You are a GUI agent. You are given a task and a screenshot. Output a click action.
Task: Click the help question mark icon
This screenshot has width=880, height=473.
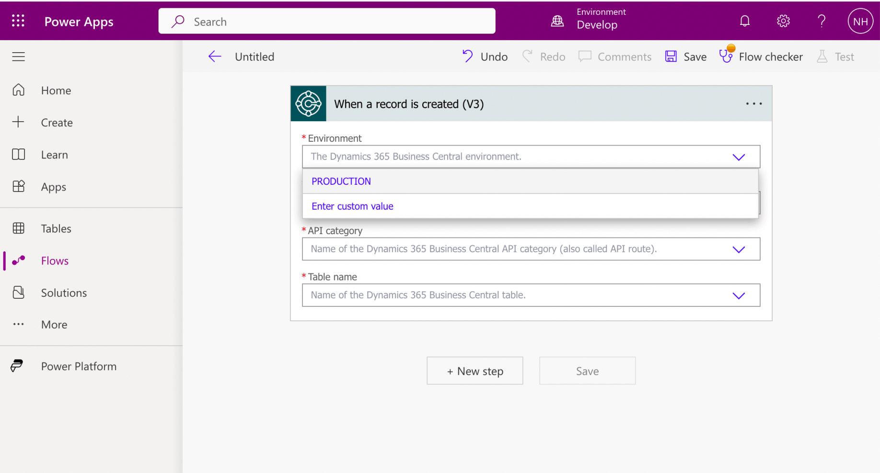(x=822, y=21)
